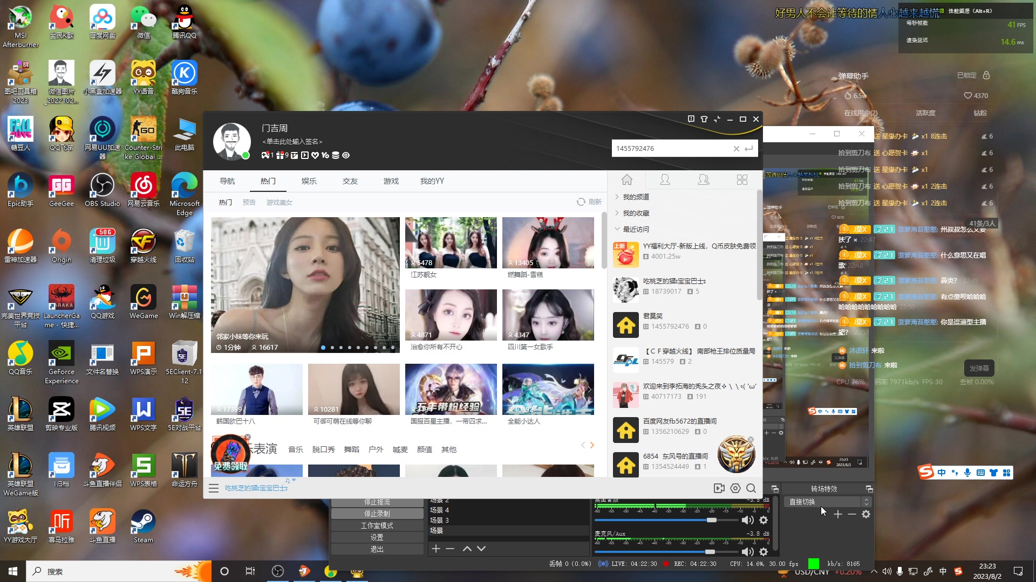Click 刷新 to refresh the hot list
The height and width of the screenshot is (582, 1036).
[x=589, y=202]
